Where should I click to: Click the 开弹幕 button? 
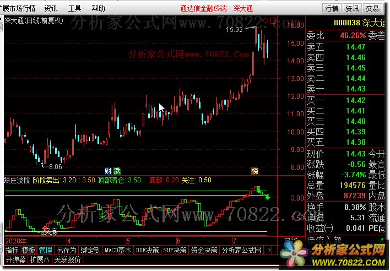click(15, 259)
